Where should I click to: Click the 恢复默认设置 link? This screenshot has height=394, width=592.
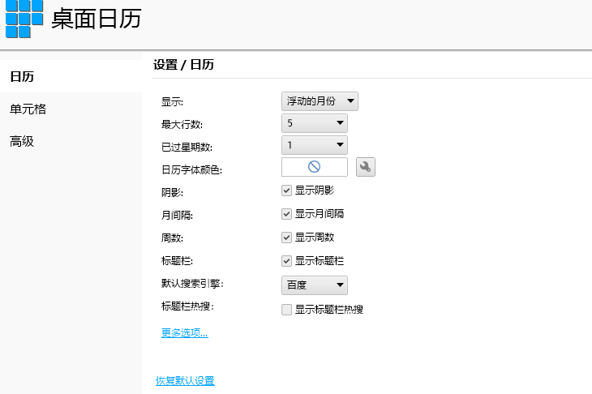tap(185, 381)
